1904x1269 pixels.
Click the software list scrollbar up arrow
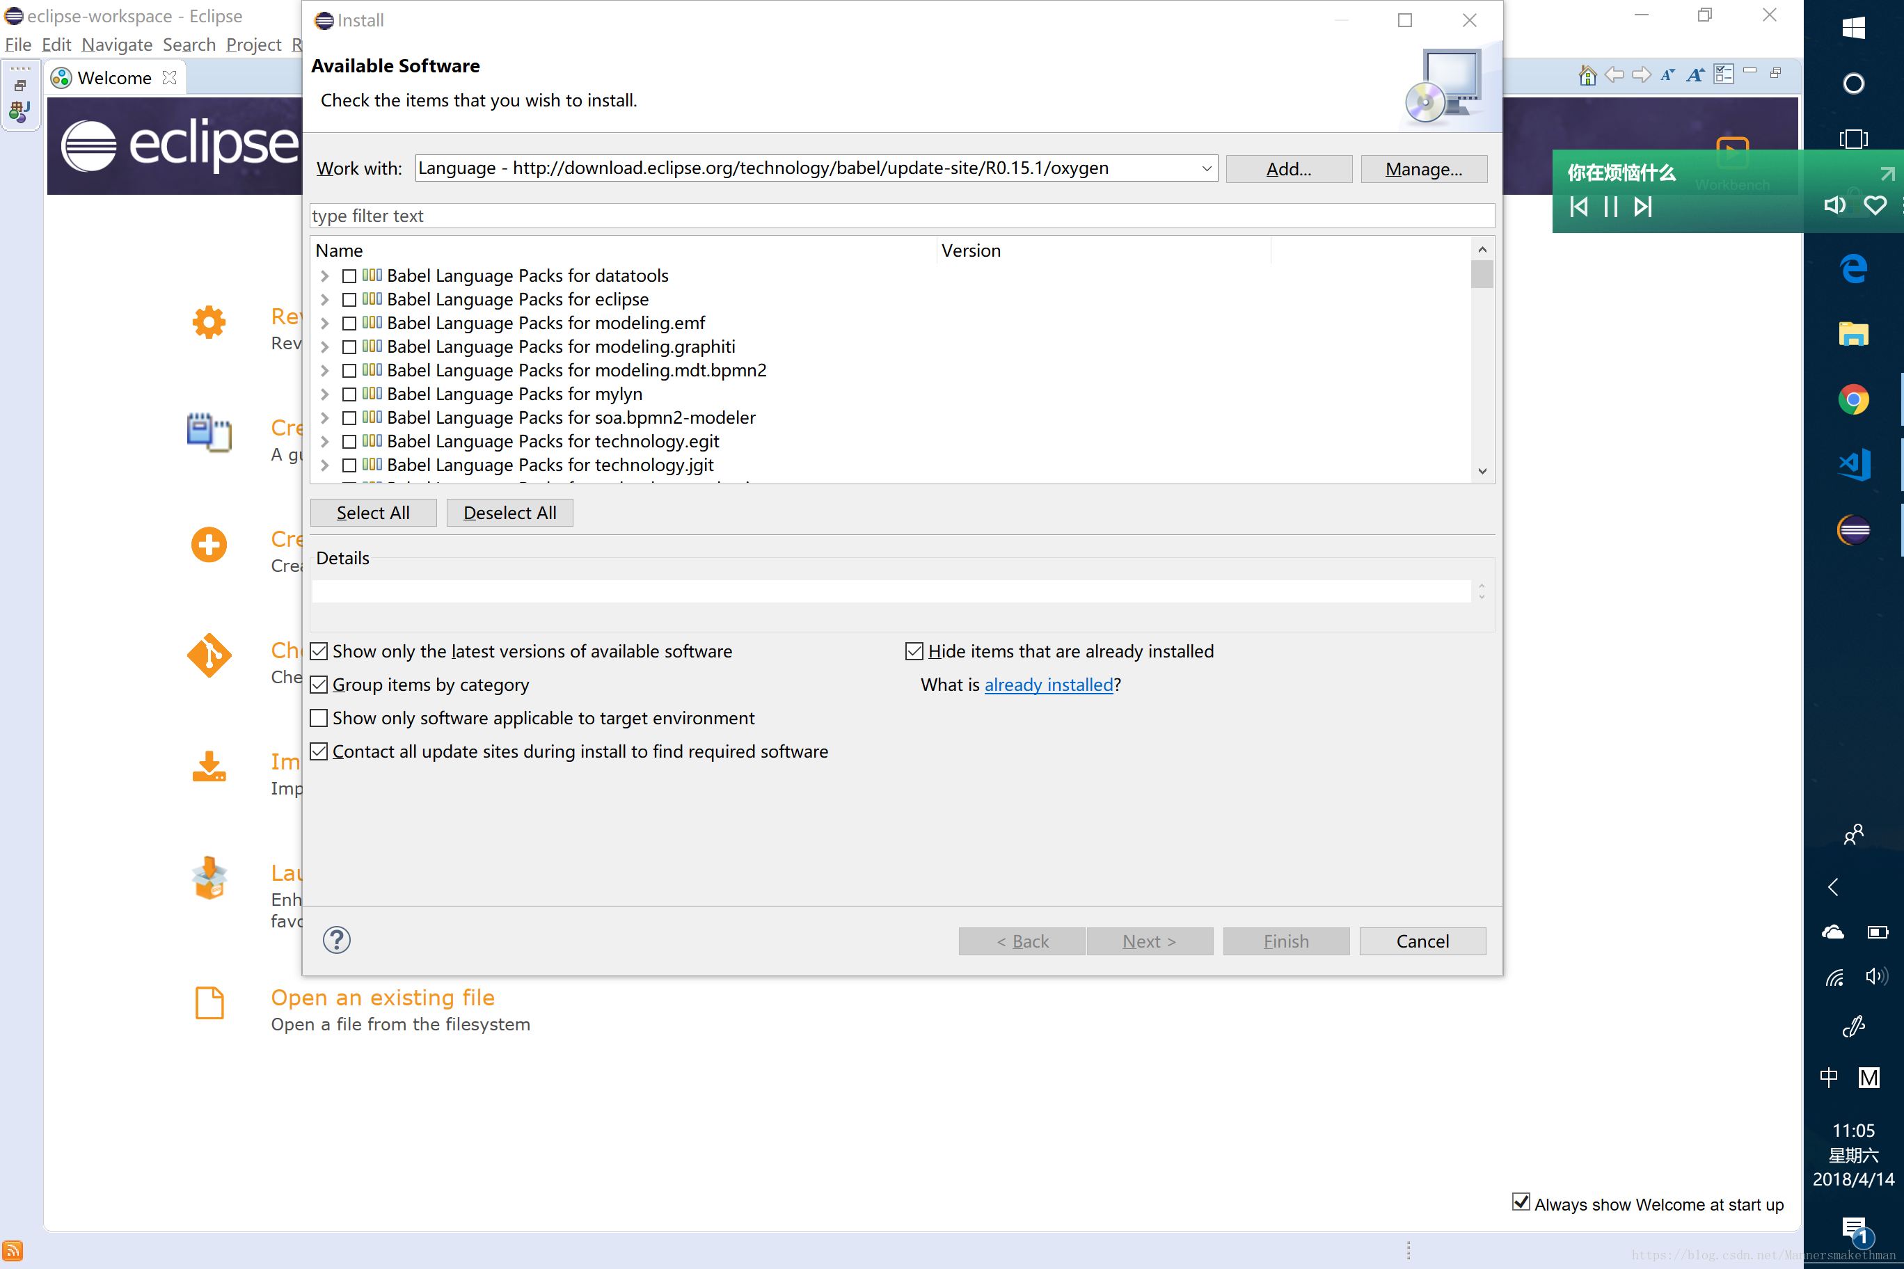1482,249
